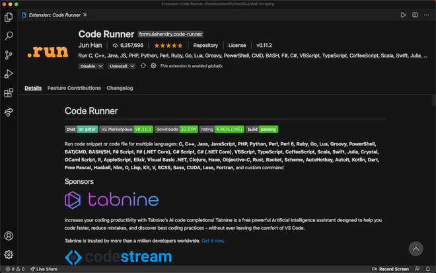Open the Explorer view in activity bar
The image size is (436, 273).
[x=9, y=17]
